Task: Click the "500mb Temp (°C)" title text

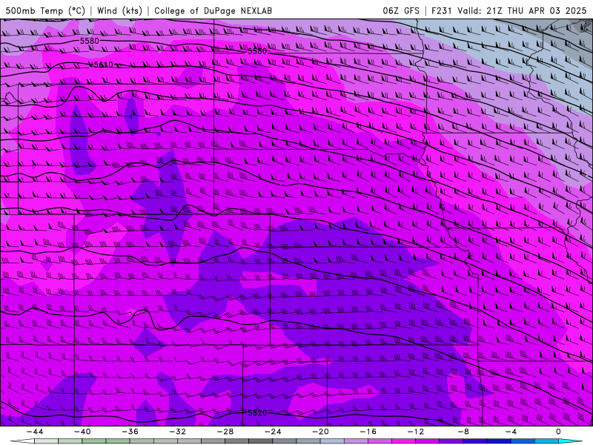Action: tap(45, 10)
